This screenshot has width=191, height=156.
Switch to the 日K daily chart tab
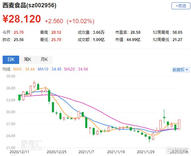pos(11,60)
